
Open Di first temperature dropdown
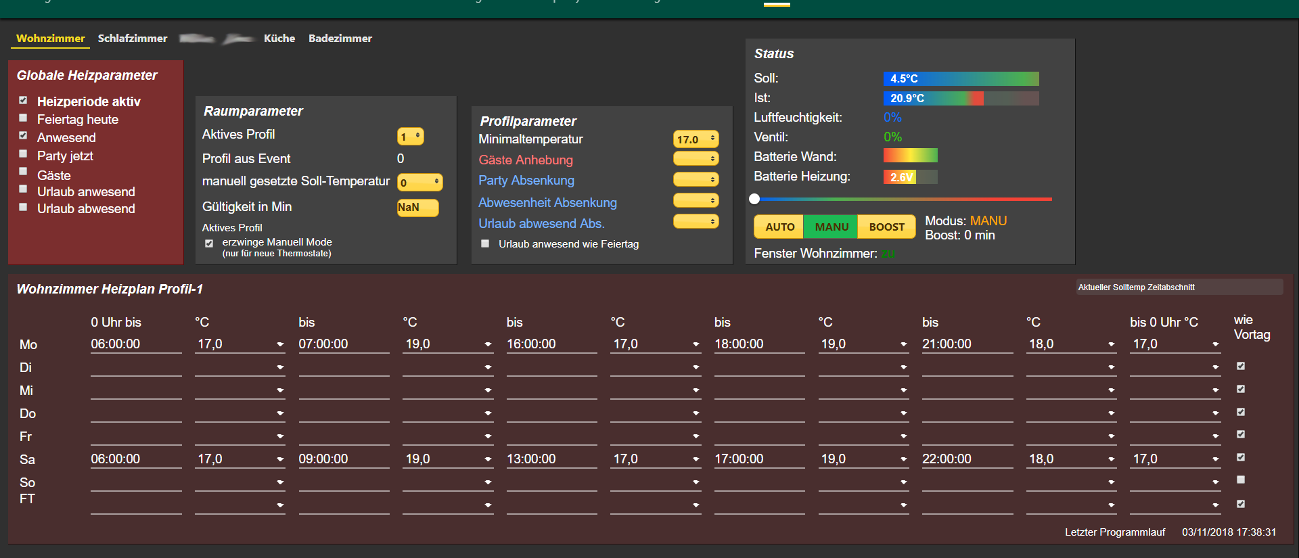point(240,367)
